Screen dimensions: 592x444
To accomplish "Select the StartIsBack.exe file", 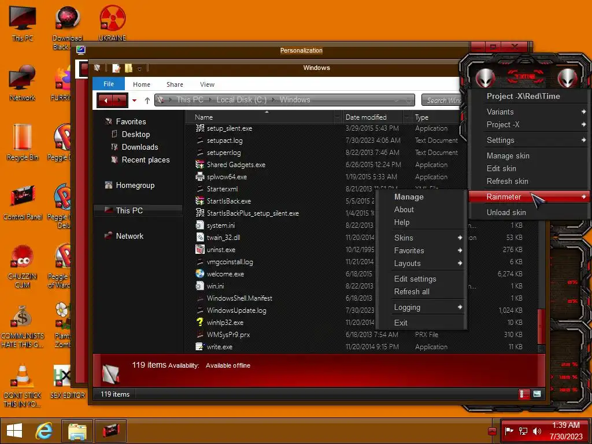I will (228, 201).
